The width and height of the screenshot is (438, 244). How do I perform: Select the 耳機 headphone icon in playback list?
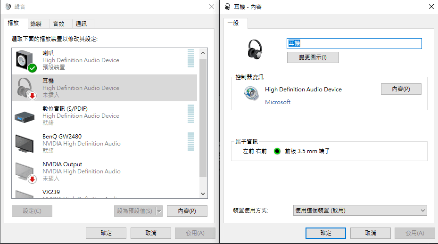point(25,88)
